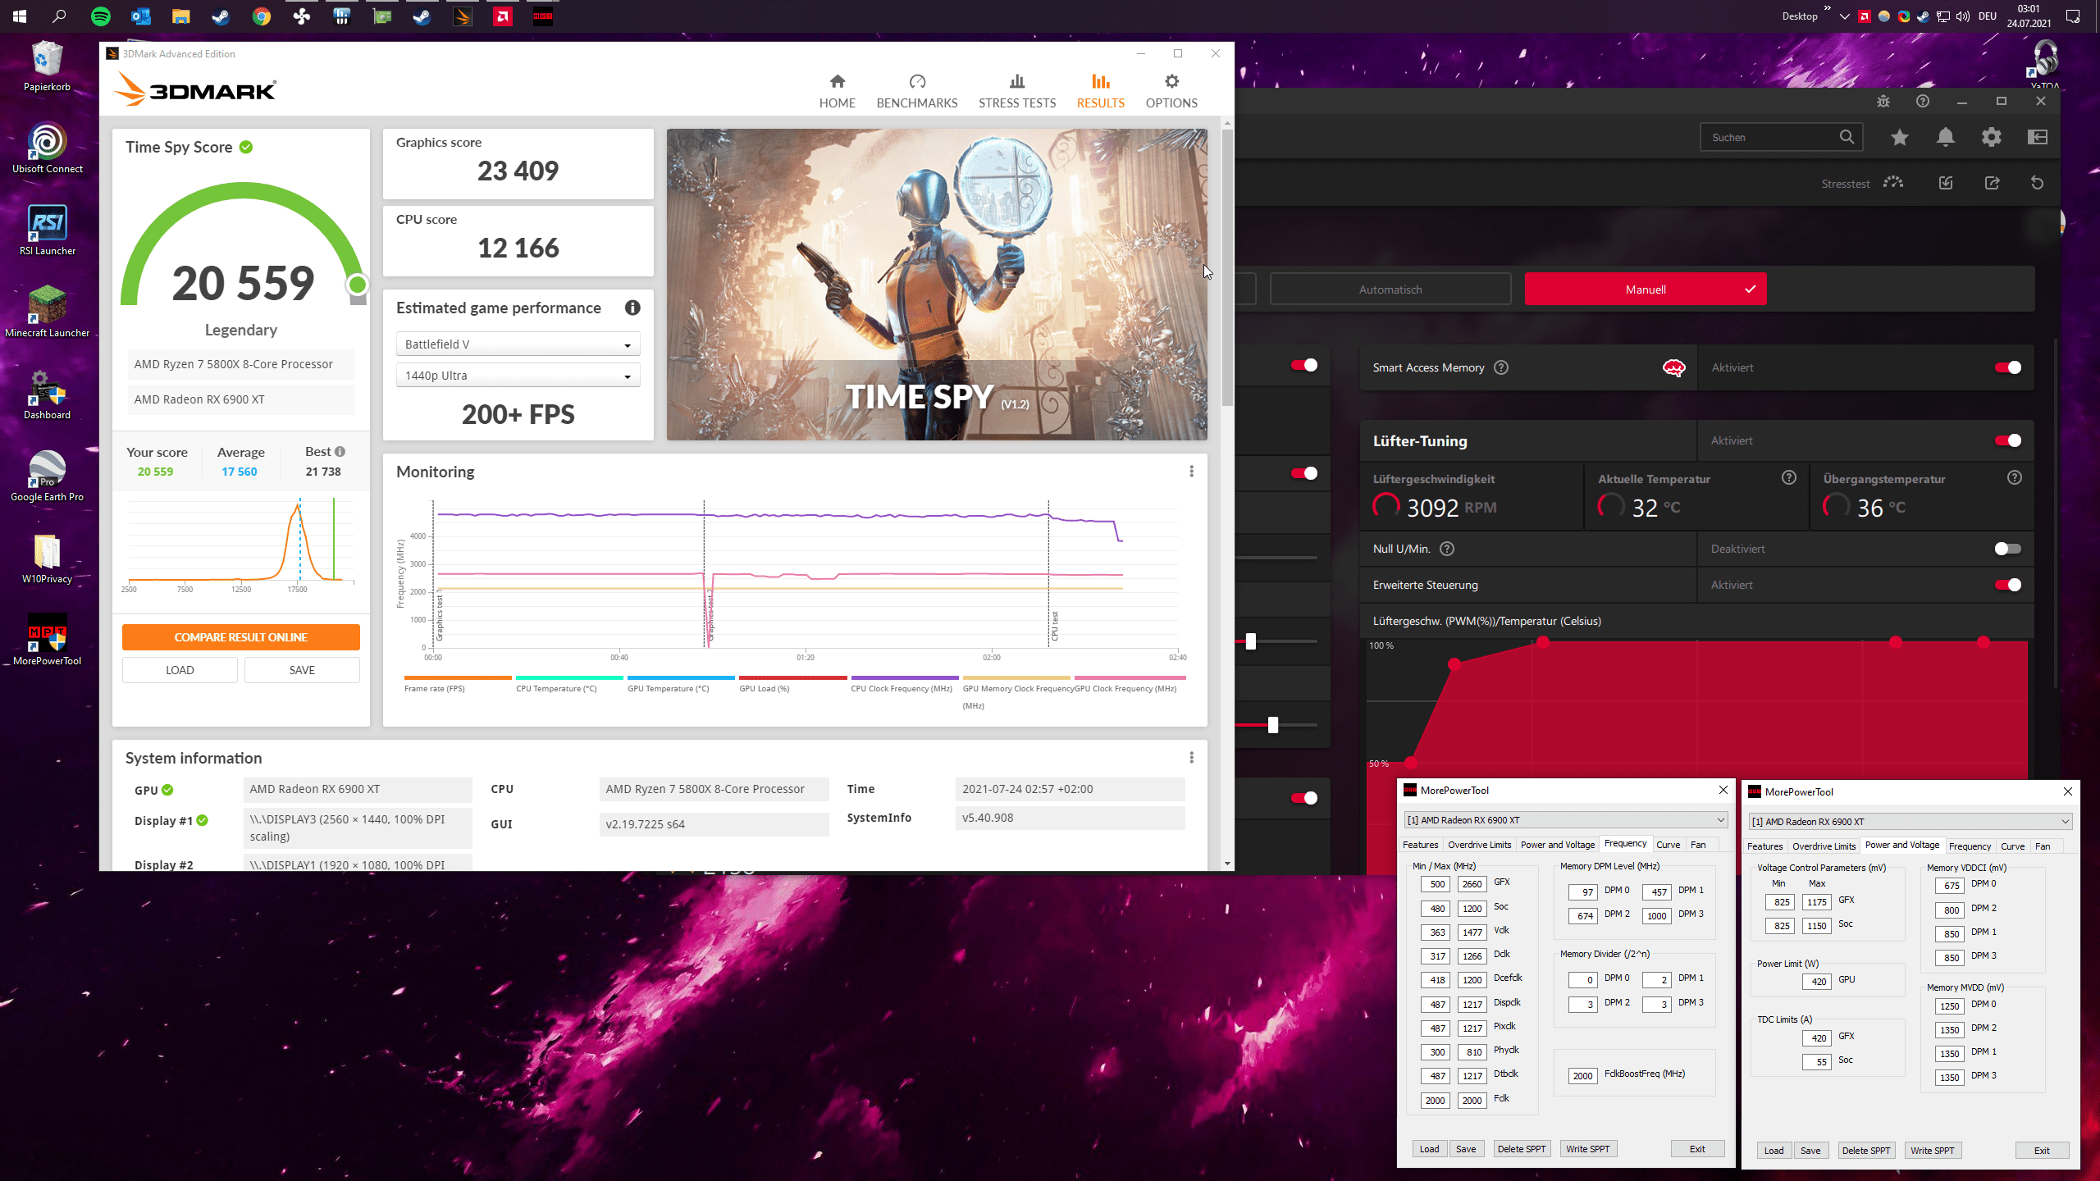Select the Curve tab in the left MorePowerTool window
Screen dimensions: 2100x1181
tap(1668, 845)
